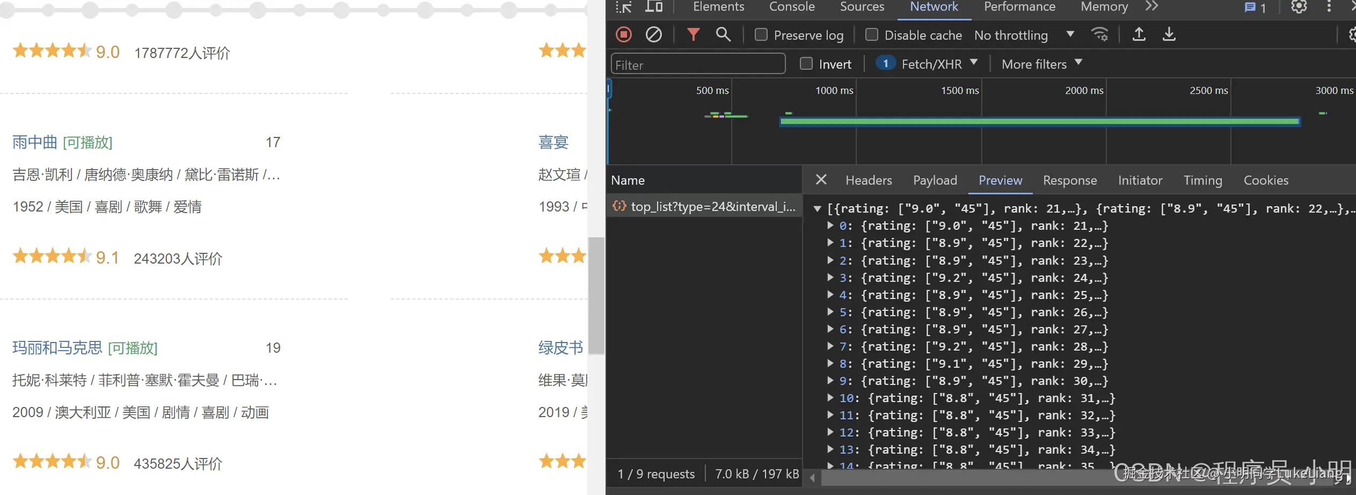Screen dimensions: 1356x495
Task: Open the network search magnifier
Action: 723,35
